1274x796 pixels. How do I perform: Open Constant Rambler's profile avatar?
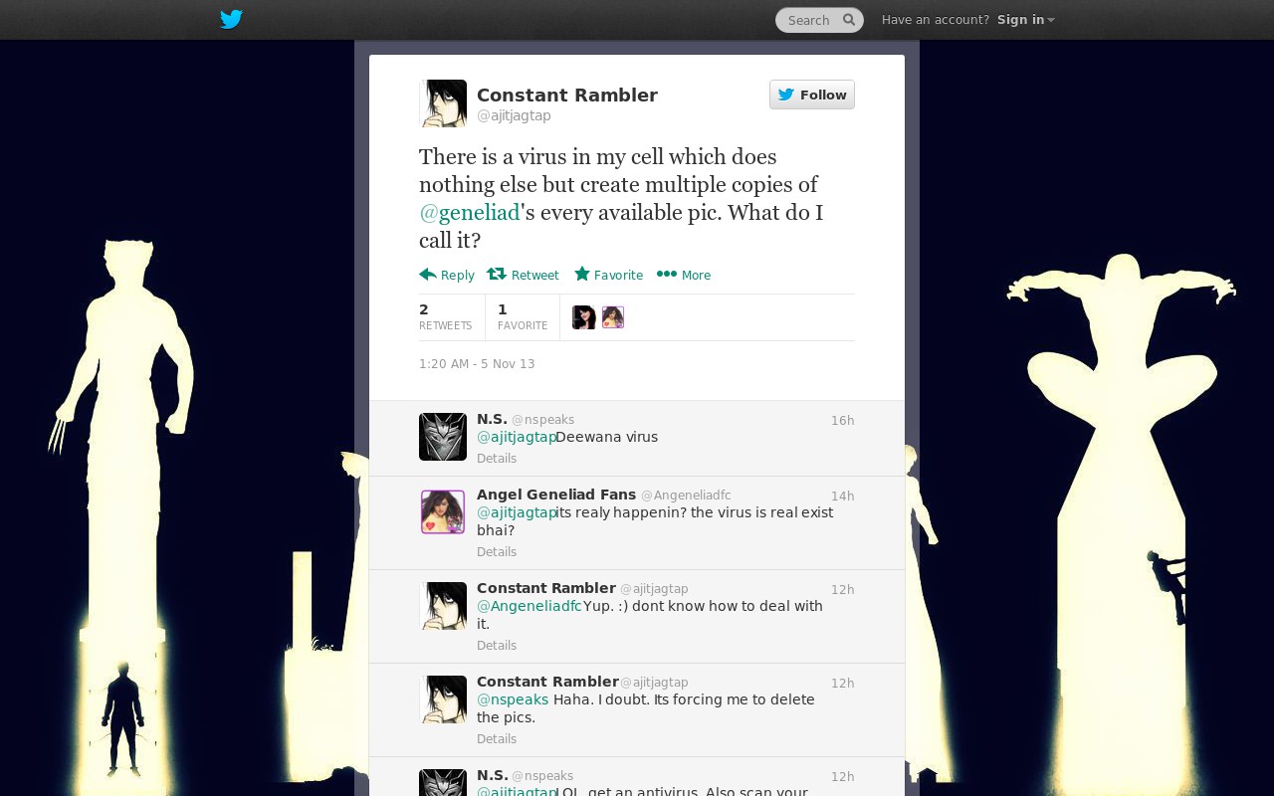(443, 103)
